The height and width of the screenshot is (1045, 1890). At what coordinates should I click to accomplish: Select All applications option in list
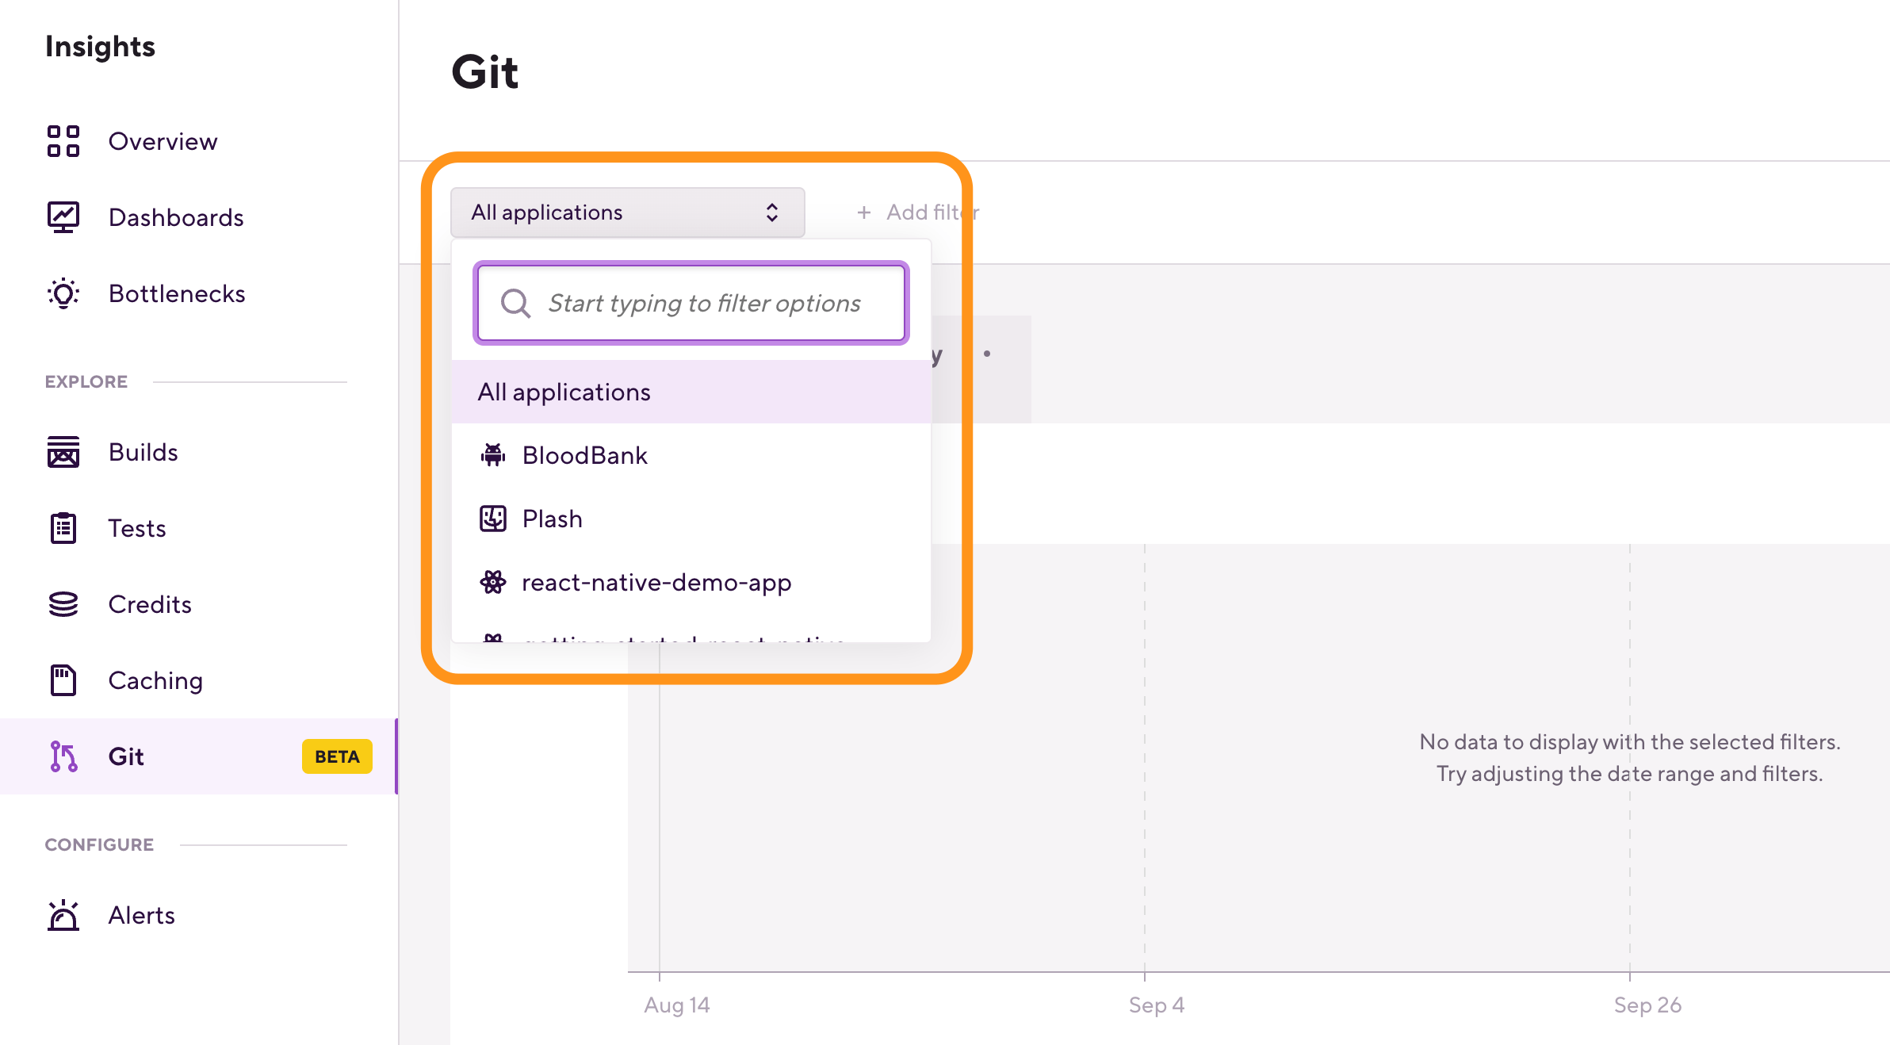pos(564,392)
